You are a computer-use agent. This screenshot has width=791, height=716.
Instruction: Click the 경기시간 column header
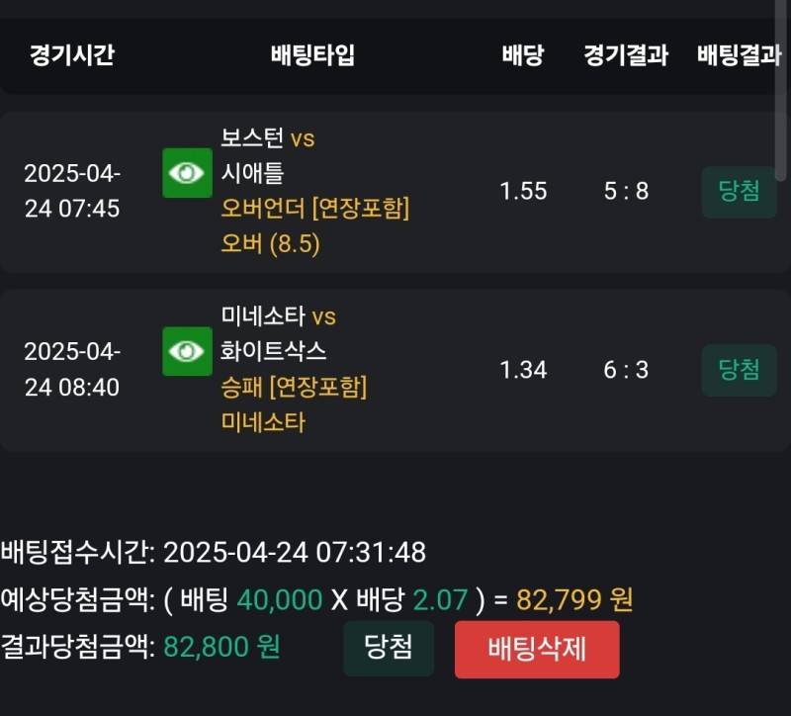click(71, 55)
